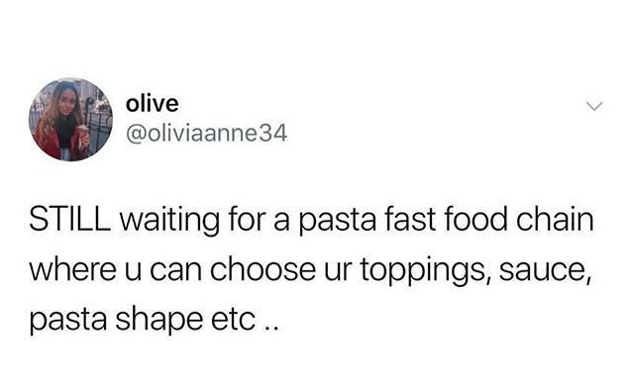Open the tweet options chevron menu
The image size is (632, 392).
pos(594,106)
